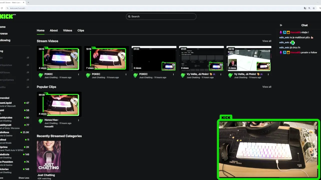The height and width of the screenshot is (180, 321).
Task: Play the 01:31 Vy Velíte video thumbnail
Action: (201, 58)
